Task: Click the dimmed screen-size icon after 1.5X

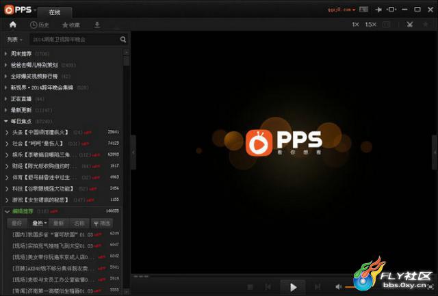Action: [386, 25]
